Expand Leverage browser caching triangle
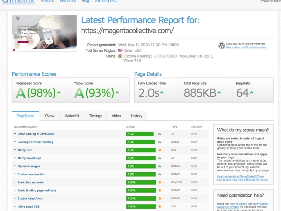The width and height of the screenshot is (281, 211). click(x=15, y=142)
